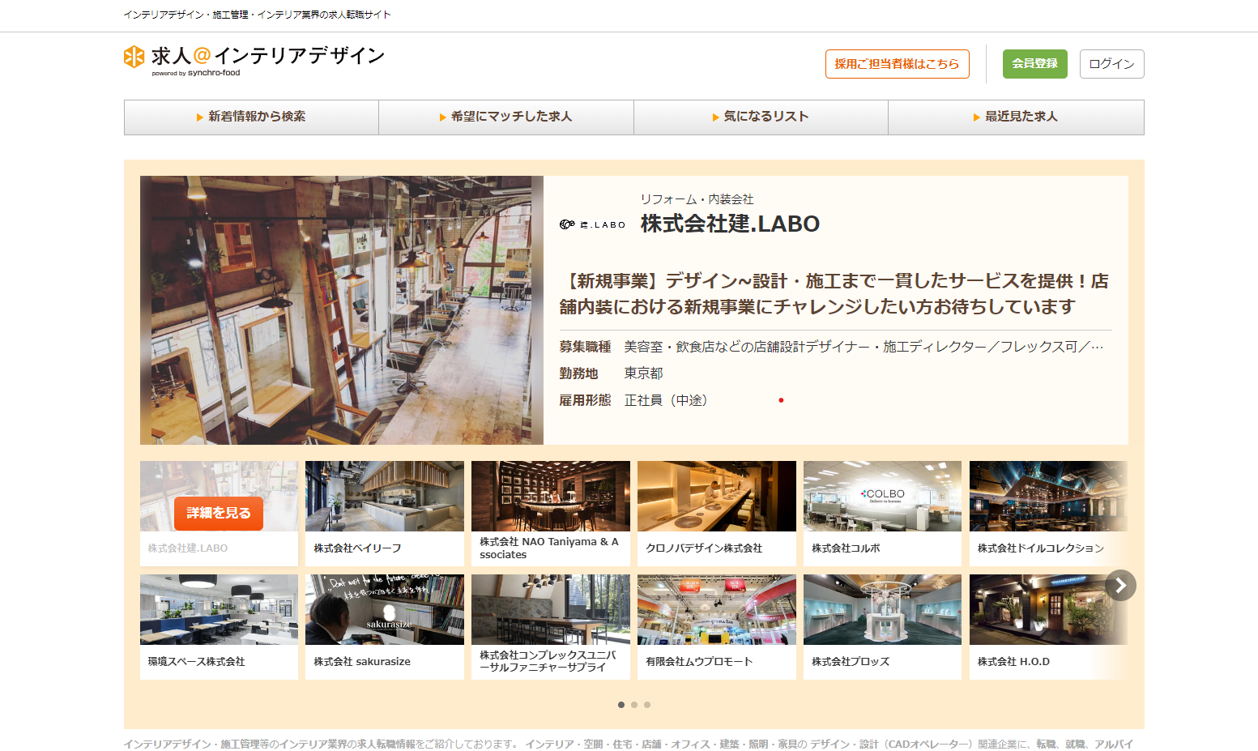1258x751 pixels.
Task: Click the リフォーム・内装会社 category label
Action: point(697,199)
